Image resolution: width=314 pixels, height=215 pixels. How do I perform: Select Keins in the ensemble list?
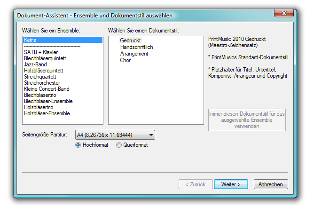point(63,40)
